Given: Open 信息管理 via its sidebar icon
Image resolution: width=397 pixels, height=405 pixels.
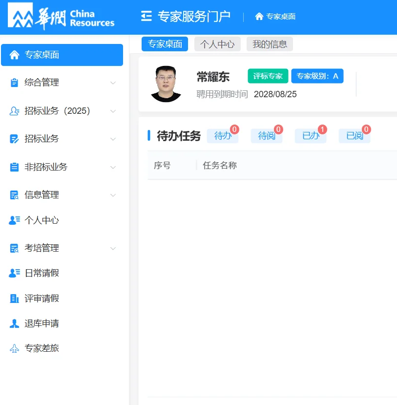Looking at the screenshot, I should pos(13,194).
